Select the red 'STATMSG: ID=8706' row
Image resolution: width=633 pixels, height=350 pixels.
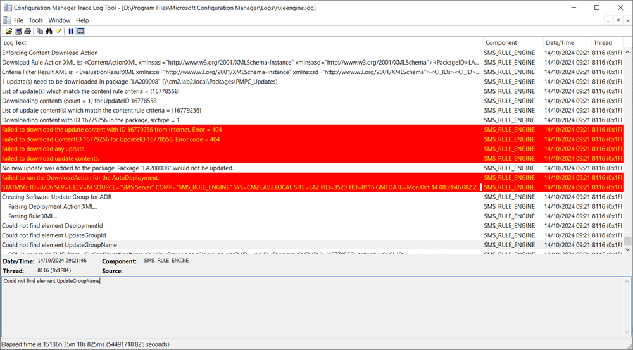pos(311,187)
